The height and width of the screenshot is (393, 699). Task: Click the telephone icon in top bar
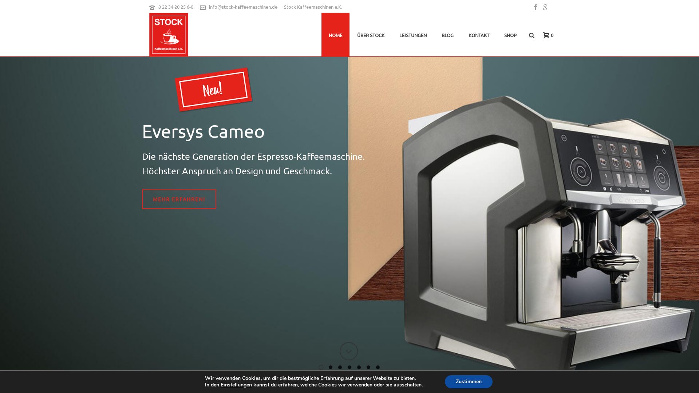(x=152, y=7)
